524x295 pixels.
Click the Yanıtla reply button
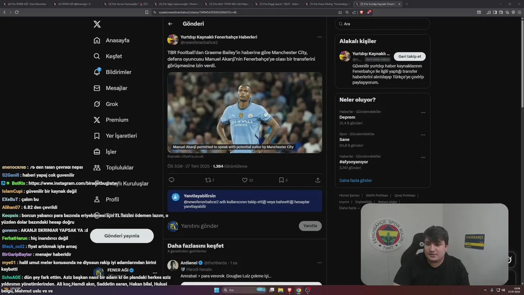(310, 226)
